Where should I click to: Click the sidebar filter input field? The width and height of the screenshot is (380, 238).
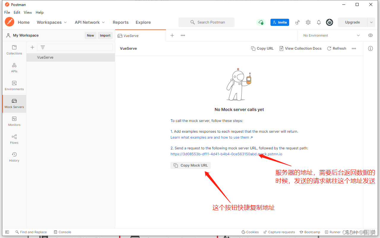(x=75, y=47)
